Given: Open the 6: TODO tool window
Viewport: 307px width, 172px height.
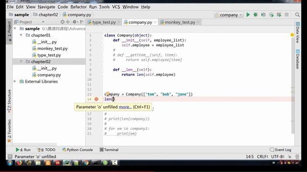Looking at the screenshot, I should coord(46,150).
